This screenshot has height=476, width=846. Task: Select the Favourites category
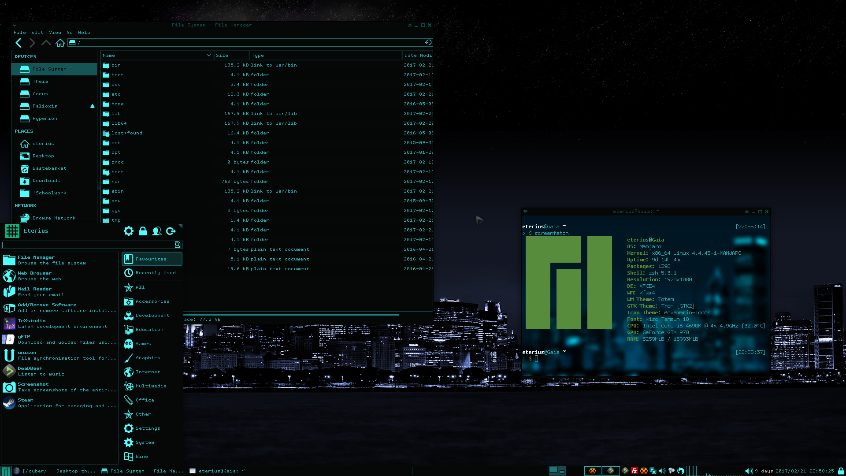[152, 259]
